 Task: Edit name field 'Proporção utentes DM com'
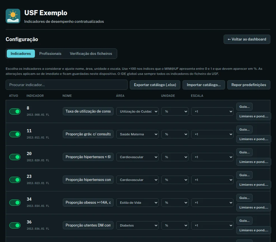pyautogui.click(x=88, y=225)
